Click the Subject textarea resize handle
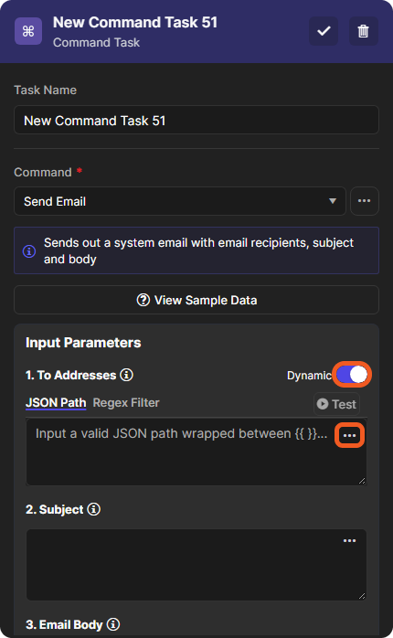393x638 pixels. point(362,596)
